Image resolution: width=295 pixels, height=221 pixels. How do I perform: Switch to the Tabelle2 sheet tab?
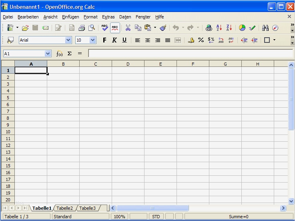click(64, 208)
